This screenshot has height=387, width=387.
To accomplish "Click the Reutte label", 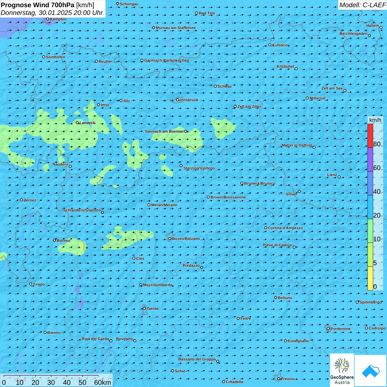I will [x=105, y=61].
